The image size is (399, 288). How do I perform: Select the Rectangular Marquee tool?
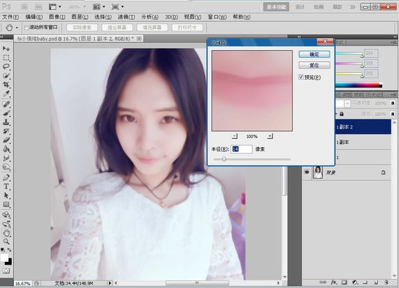pos(6,58)
